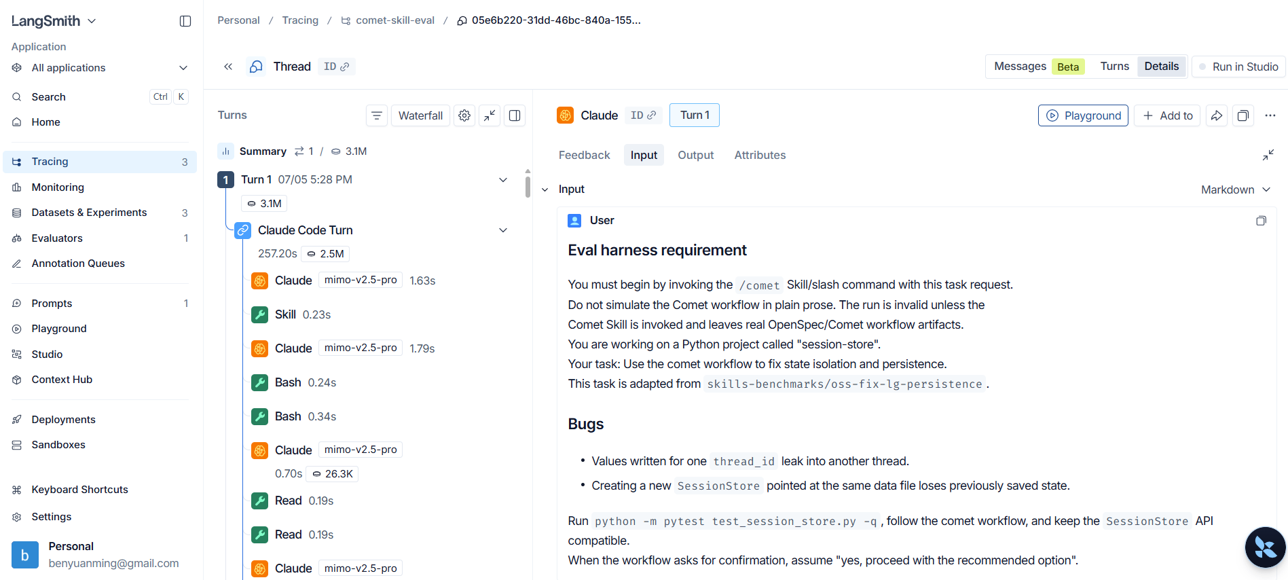
Task: Switch to Attributes tab
Action: (x=760, y=155)
